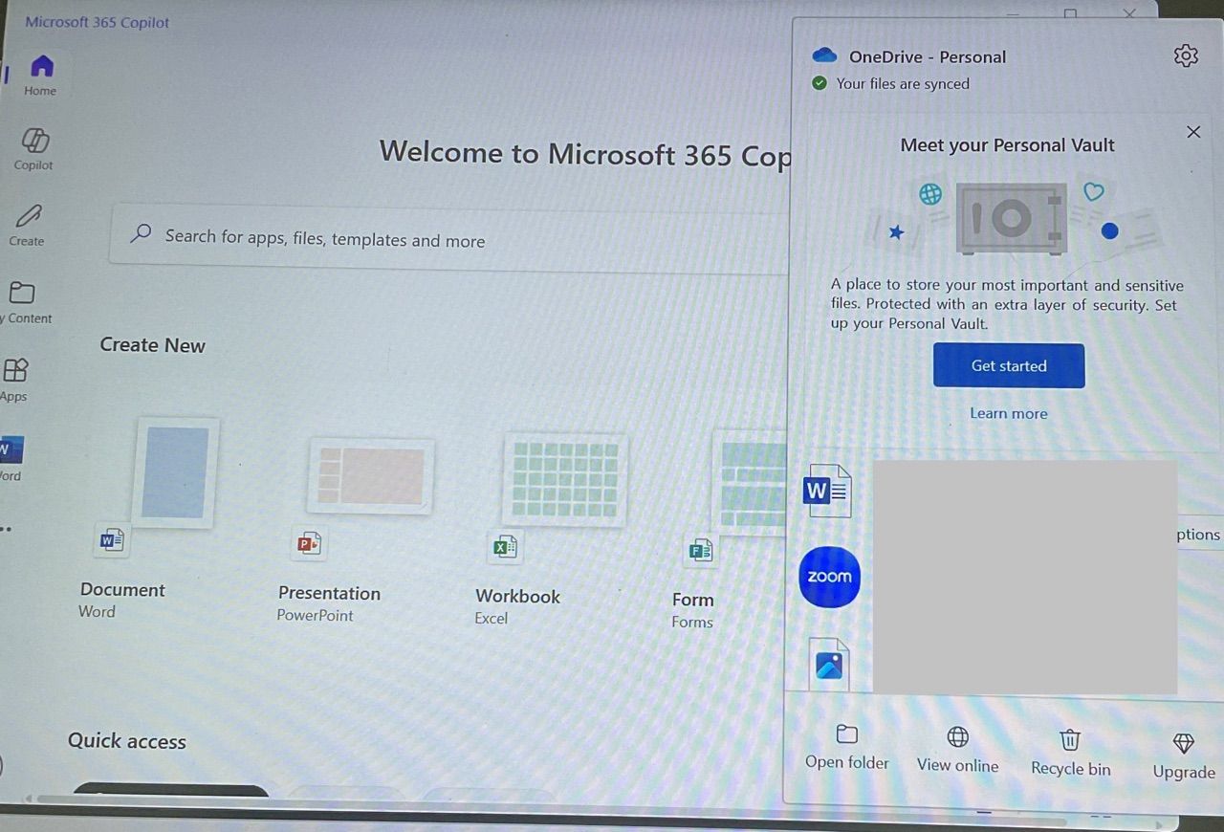Click View online in OneDrive panel
Viewport: 1224px width, 832px height.
pos(957,750)
